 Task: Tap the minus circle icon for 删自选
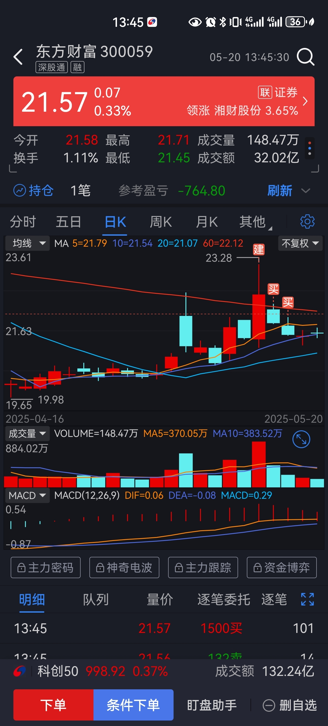pos(269,705)
